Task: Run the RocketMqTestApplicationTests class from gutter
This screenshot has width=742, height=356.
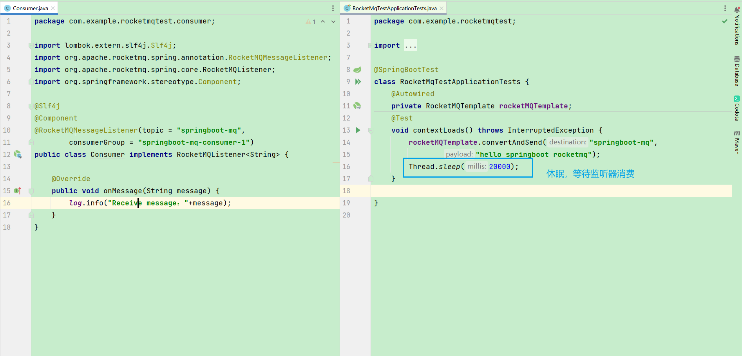Action: (358, 82)
